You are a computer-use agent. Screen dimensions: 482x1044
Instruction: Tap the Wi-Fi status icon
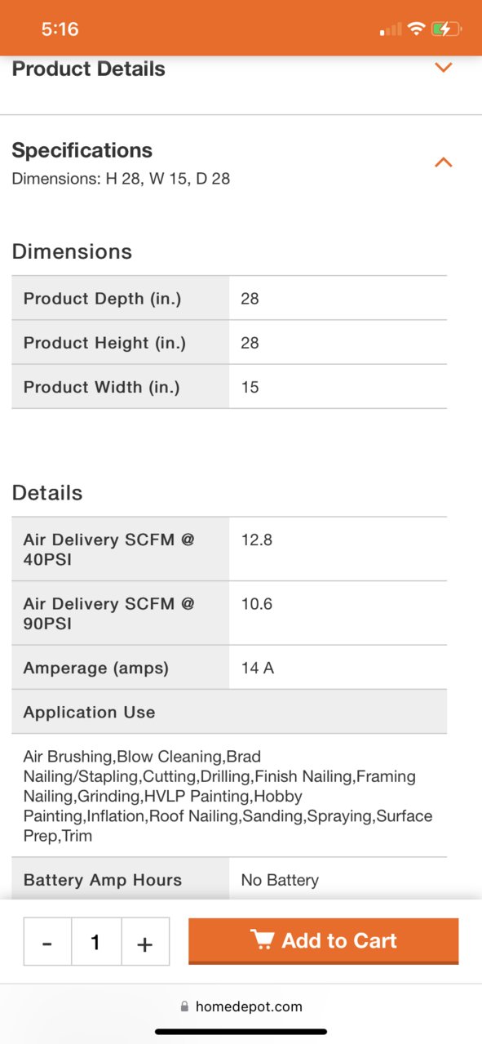pyautogui.click(x=416, y=29)
